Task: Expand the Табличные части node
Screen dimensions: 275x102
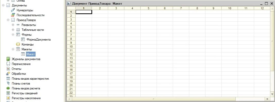Action: pyautogui.click(x=13, y=30)
